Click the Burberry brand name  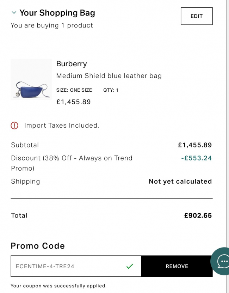pos(72,64)
